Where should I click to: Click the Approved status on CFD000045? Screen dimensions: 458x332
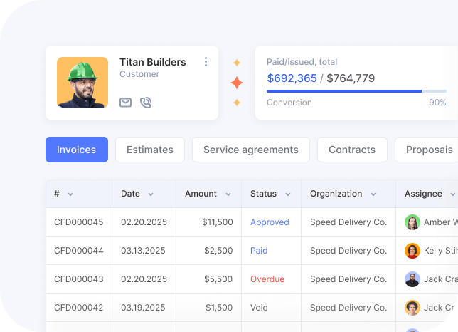point(270,222)
